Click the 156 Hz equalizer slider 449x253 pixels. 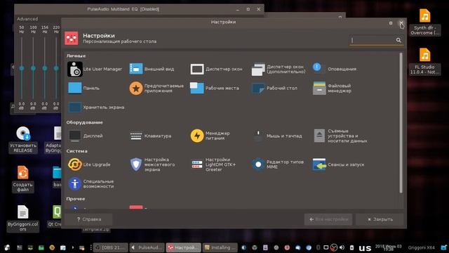45,68
